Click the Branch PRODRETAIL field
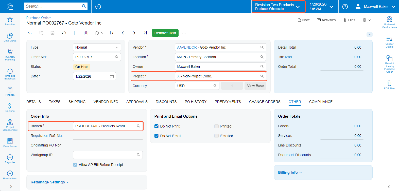Viewport: 399px width, 191px height. (x=108, y=126)
